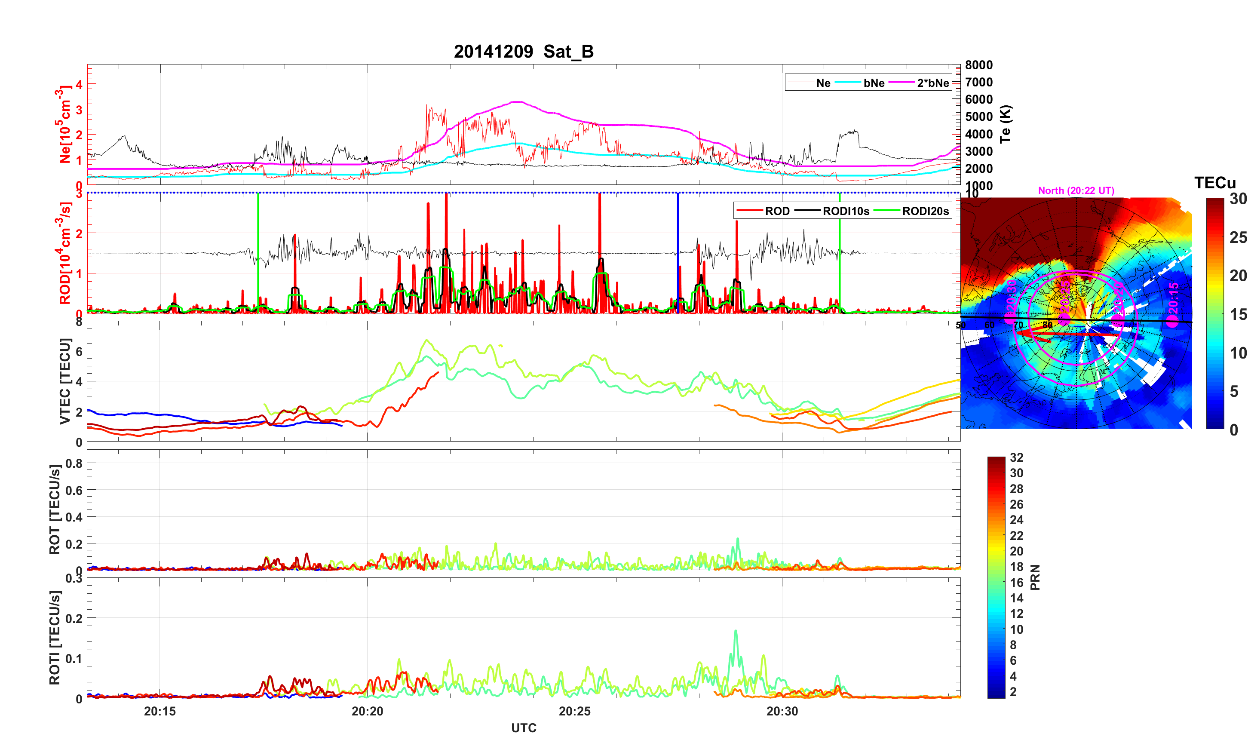This screenshot has height=755, width=1248.
Task: Click the VTEC [TECU] y-axis label
Action: click(65, 381)
